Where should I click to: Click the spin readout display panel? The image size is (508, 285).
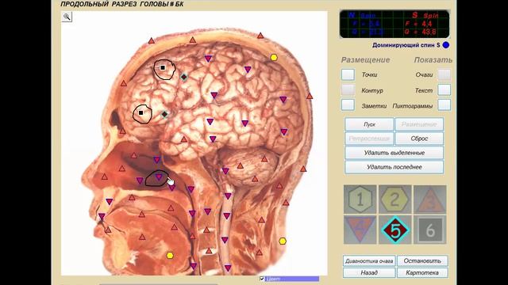(x=394, y=24)
